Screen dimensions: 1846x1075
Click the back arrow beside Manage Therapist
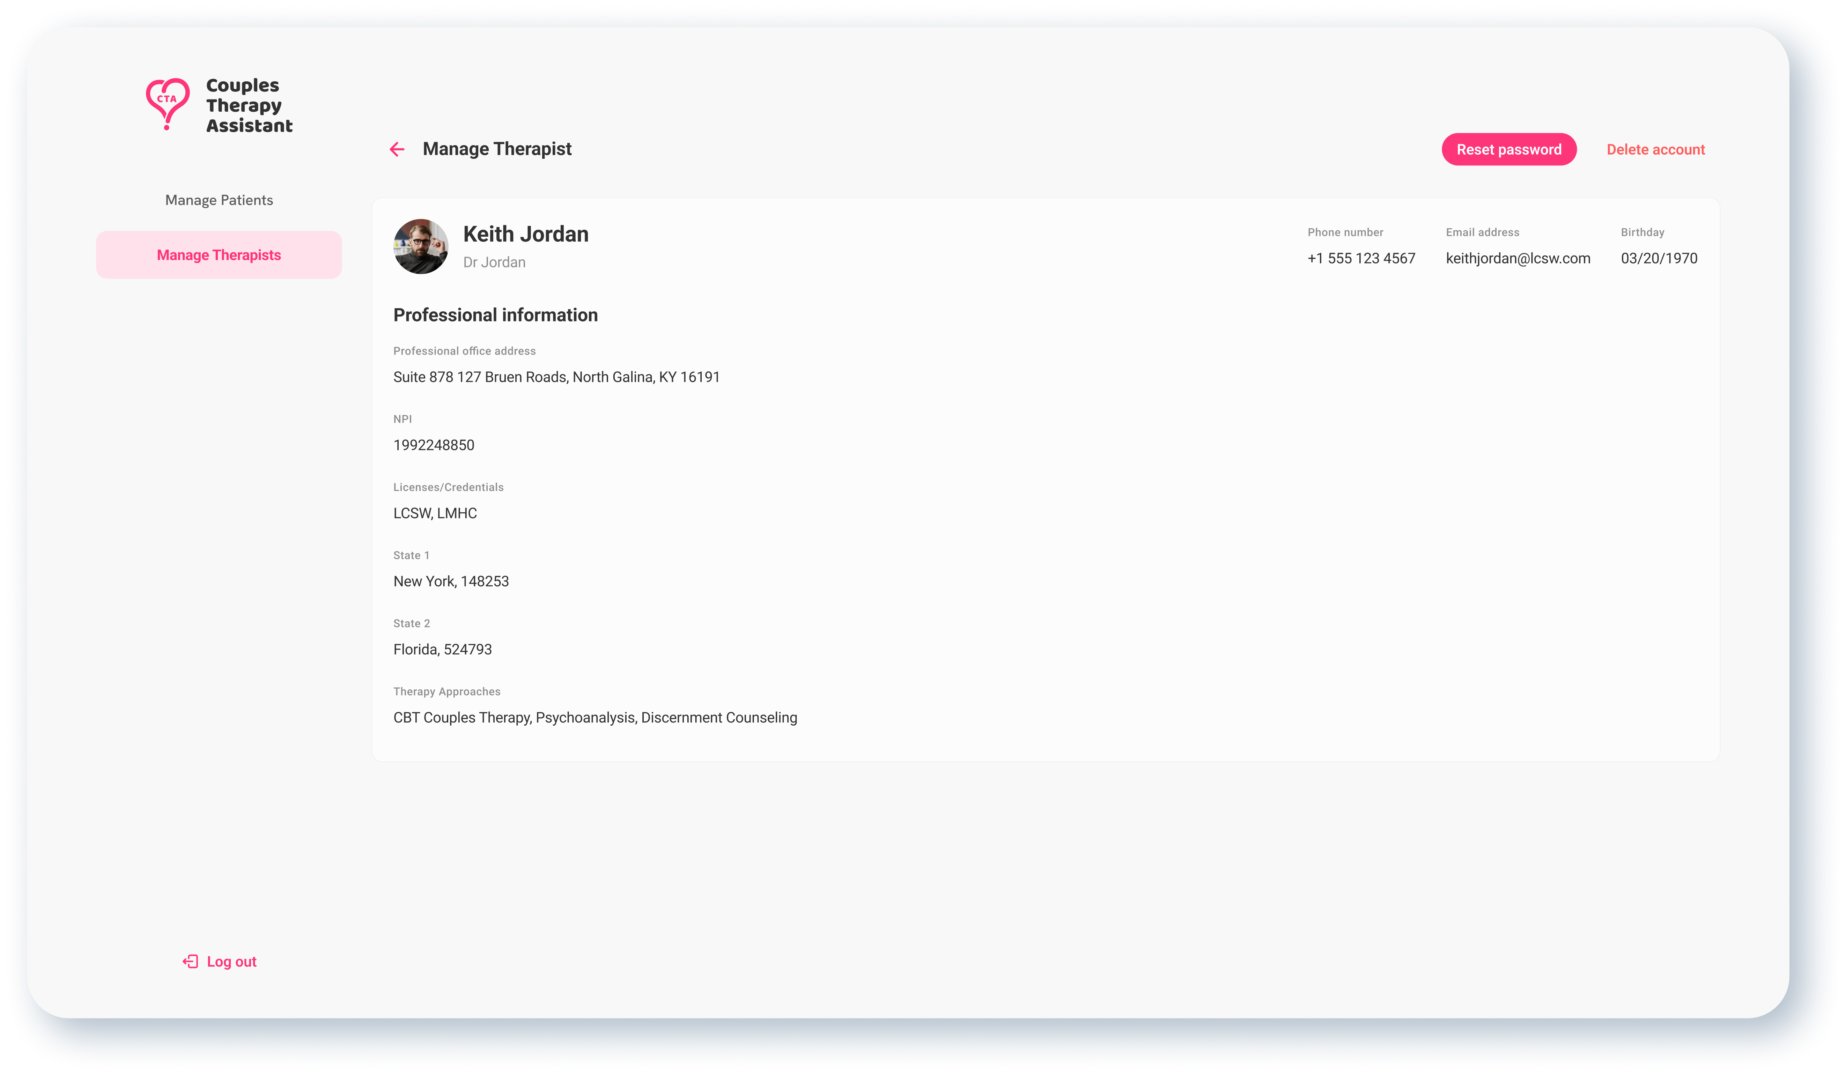click(x=397, y=149)
